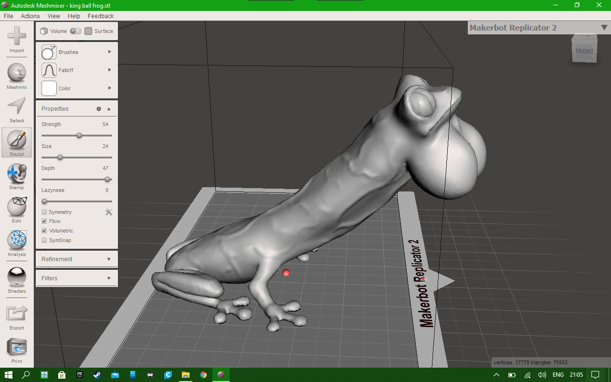
Task: Open File Explorer from the taskbar
Action: tap(185, 375)
